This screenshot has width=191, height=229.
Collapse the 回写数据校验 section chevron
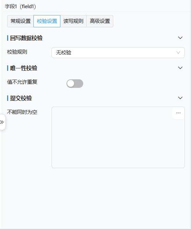click(x=180, y=38)
